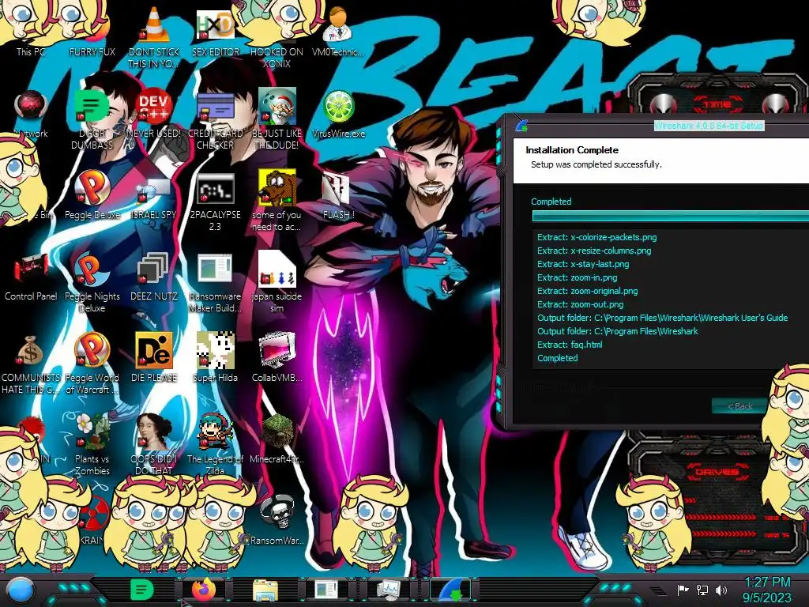
Task: Click the Wireshark setup title bar icon
Action: click(521, 126)
